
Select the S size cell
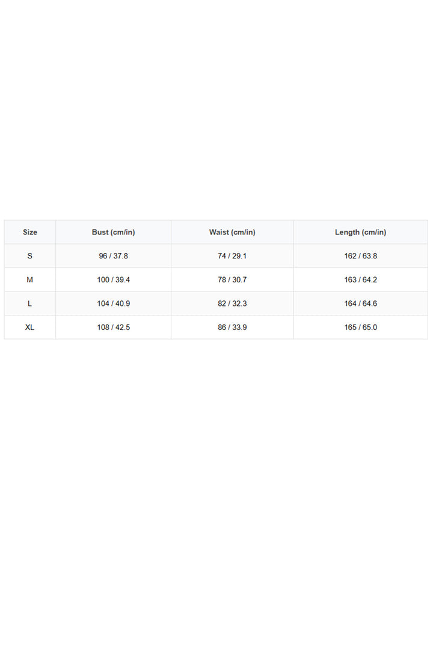[30, 256]
